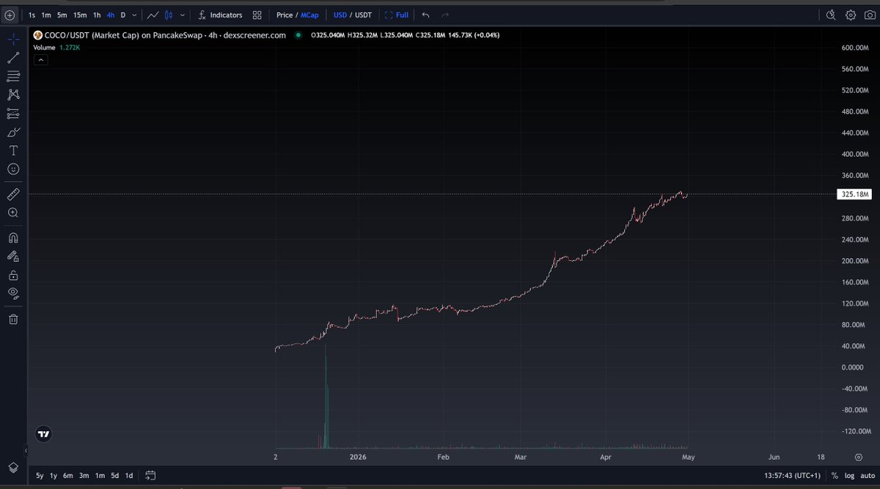
Task: Toggle stay in drawing mode
Action: tap(13, 257)
